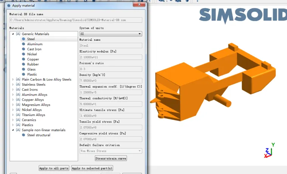Expand the Aluminum Alloys group
The width and height of the screenshot is (287, 174).
click(13, 95)
